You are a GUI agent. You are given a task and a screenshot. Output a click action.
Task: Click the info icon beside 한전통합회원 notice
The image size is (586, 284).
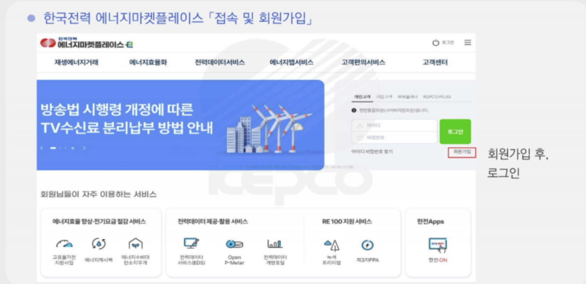[354, 110]
